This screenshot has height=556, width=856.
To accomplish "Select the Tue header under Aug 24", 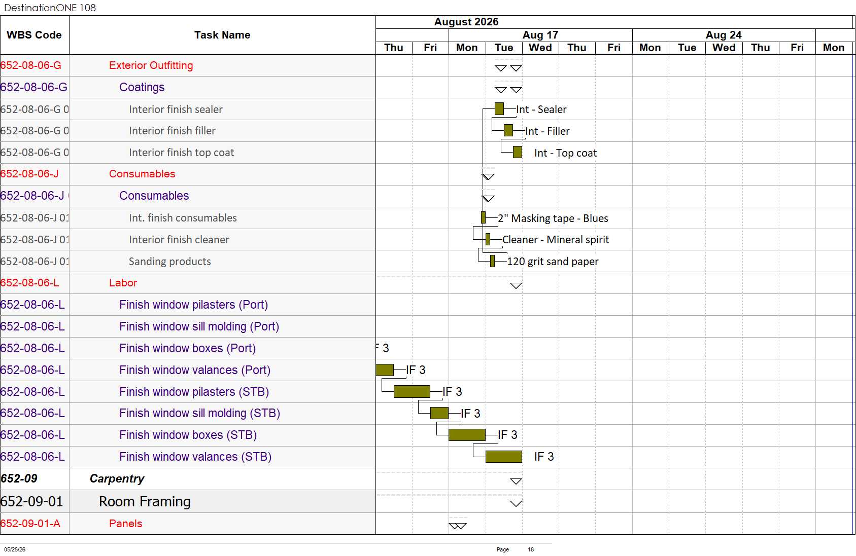I will [x=687, y=48].
